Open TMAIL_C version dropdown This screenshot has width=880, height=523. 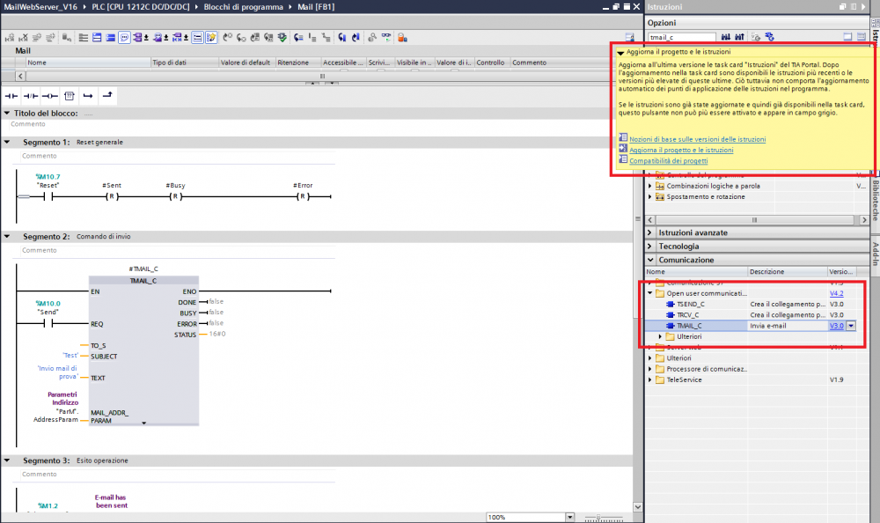coord(851,326)
